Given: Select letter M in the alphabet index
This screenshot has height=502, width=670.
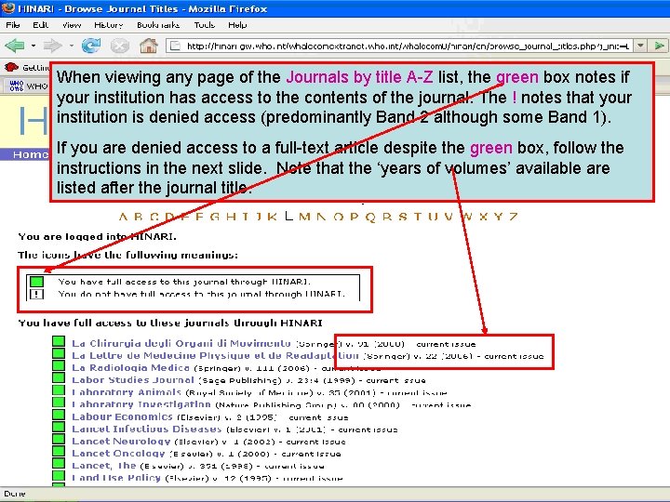Looking at the screenshot, I should 304,217.
